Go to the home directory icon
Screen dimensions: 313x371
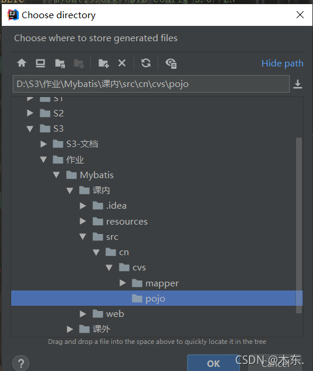point(22,63)
